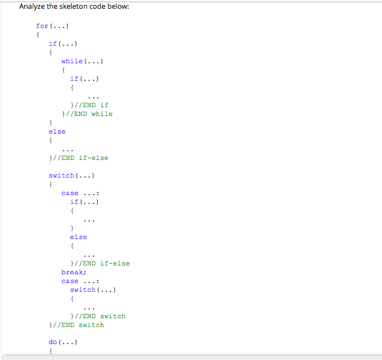Click the 'do(...)' line

coord(63,342)
